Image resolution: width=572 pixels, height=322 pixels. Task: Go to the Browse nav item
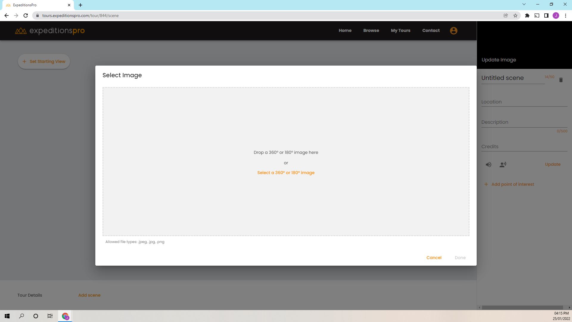click(371, 30)
